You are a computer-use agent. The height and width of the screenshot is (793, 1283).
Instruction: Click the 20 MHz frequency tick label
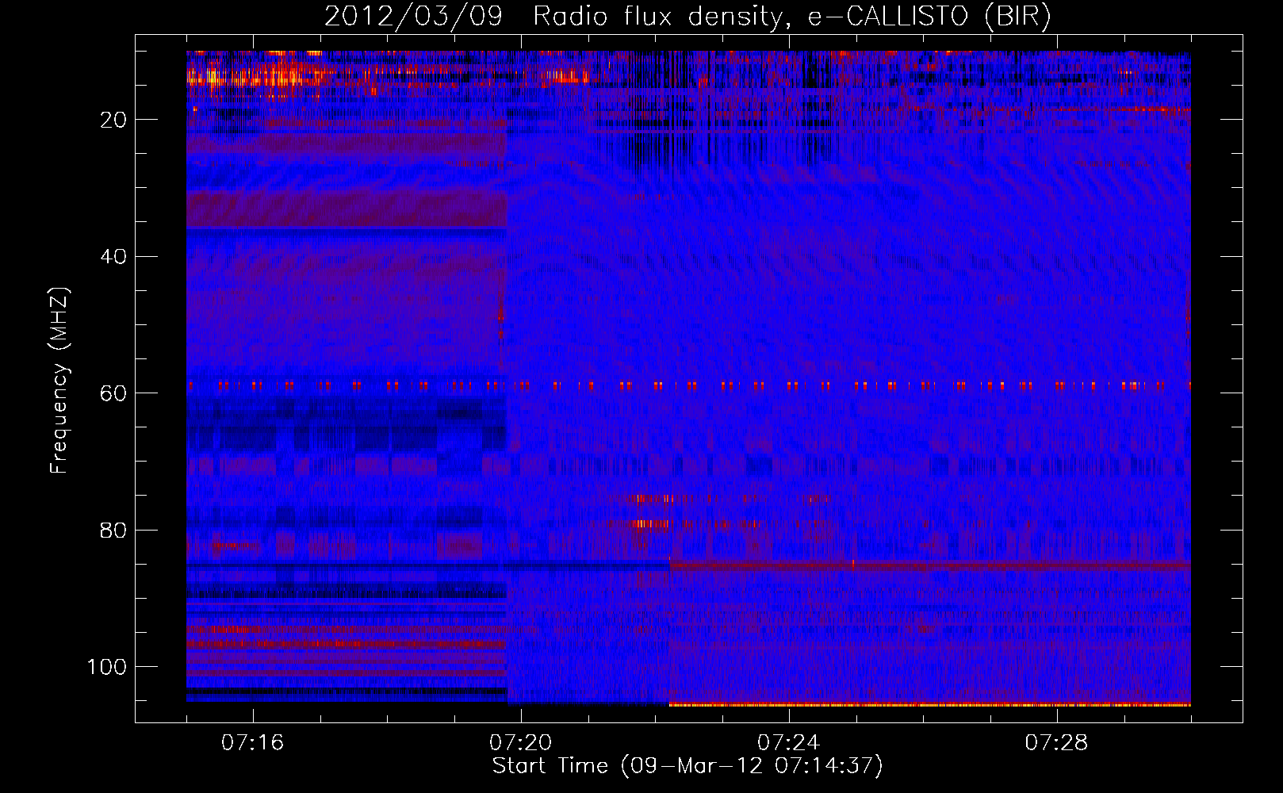pos(113,120)
